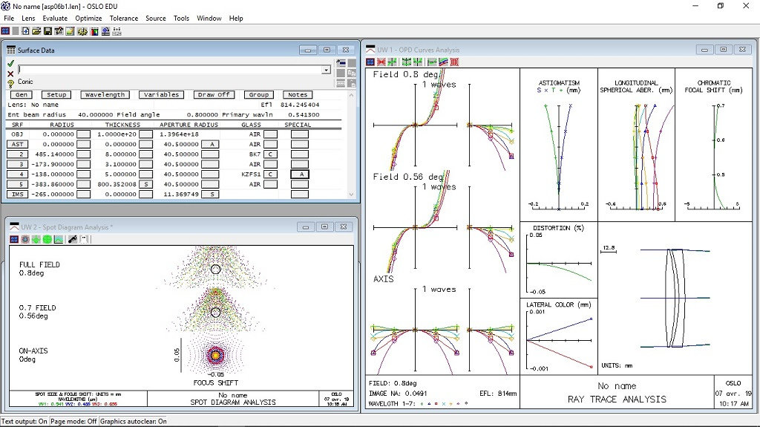Toggle the glass C button for BK7
The height and width of the screenshot is (427, 760).
tap(270, 154)
